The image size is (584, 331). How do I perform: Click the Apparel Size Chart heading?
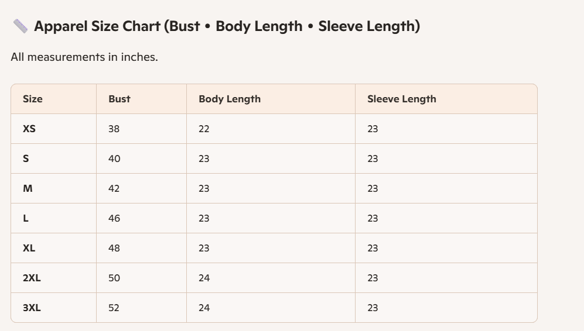(x=227, y=26)
